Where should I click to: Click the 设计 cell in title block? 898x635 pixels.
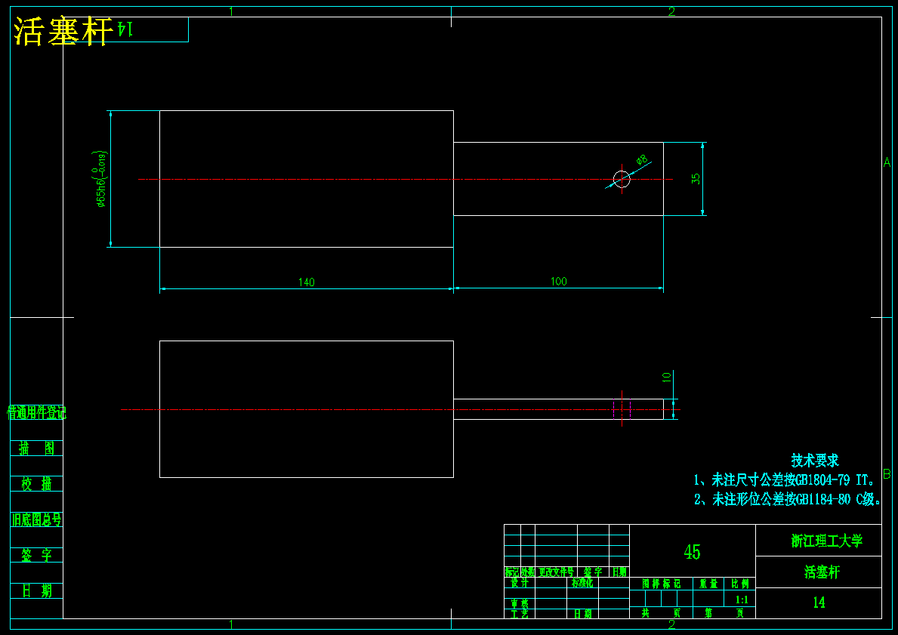point(520,582)
